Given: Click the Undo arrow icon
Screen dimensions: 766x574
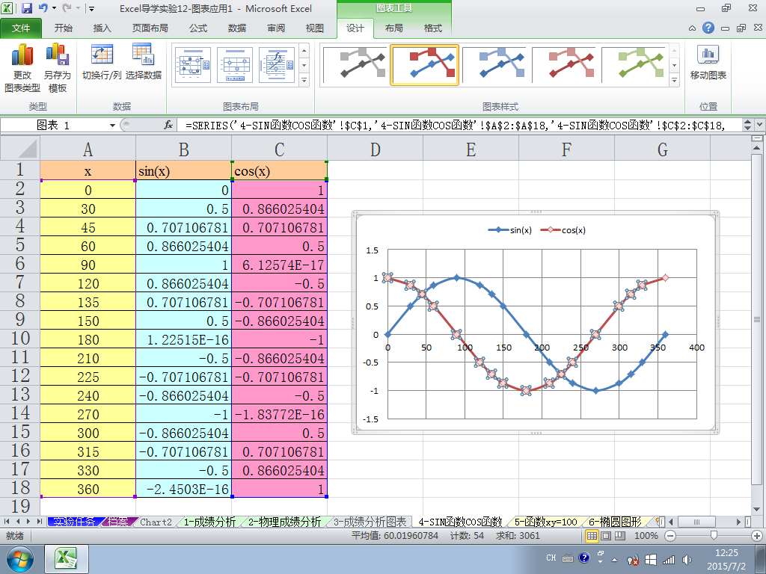Looking at the screenshot, I should click(x=43, y=8).
